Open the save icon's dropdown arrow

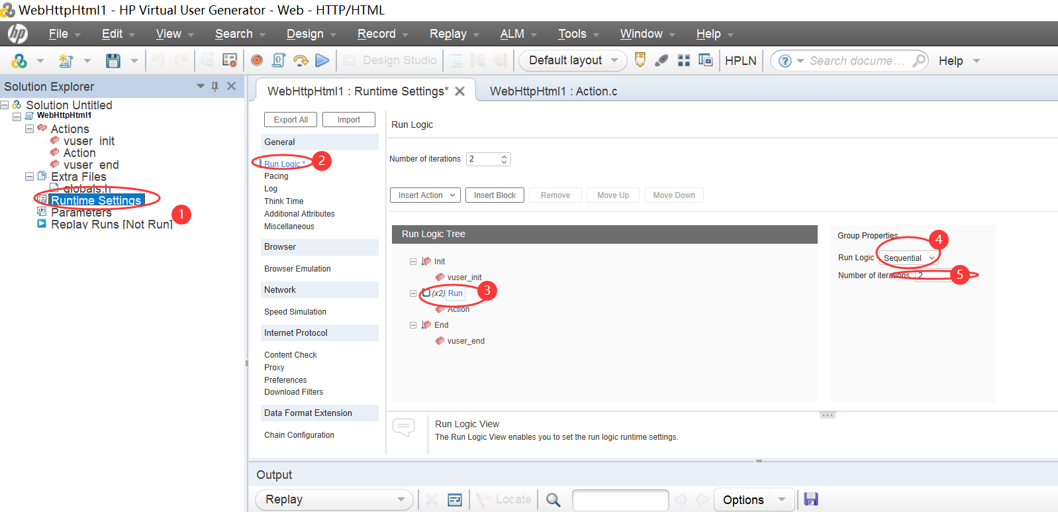[x=134, y=61]
